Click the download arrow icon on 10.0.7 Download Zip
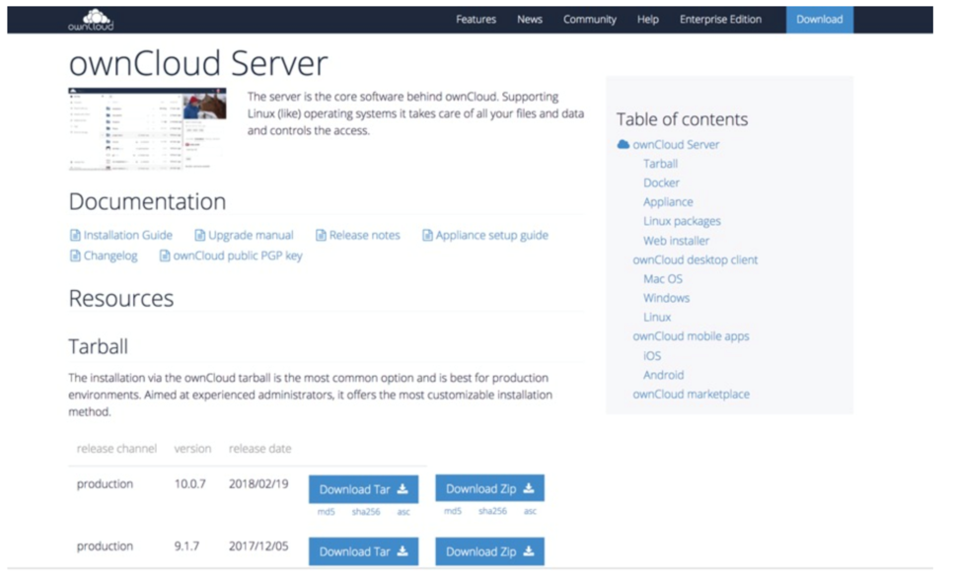 (x=529, y=488)
